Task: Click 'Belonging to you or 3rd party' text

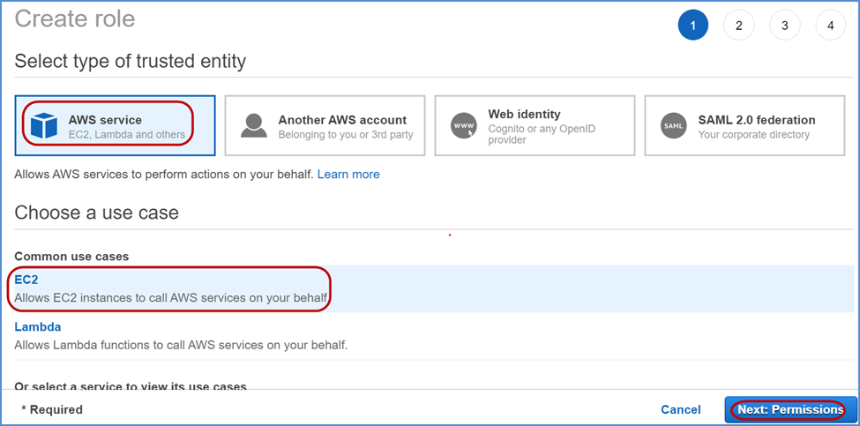Action: (x=346, y=134)
